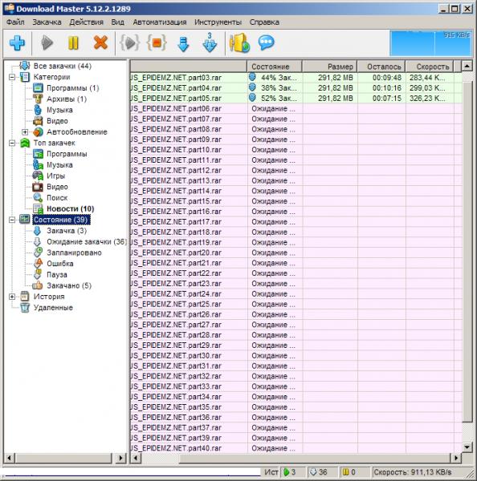Select the part20.rar file row
Image resolution: width=477 pixels, height=481 pixels.
click(x=296, y=253)
